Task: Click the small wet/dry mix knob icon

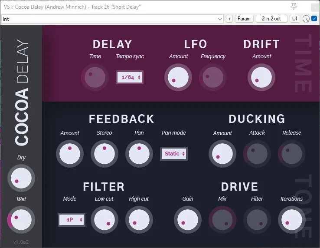Action: click(306, 19)
